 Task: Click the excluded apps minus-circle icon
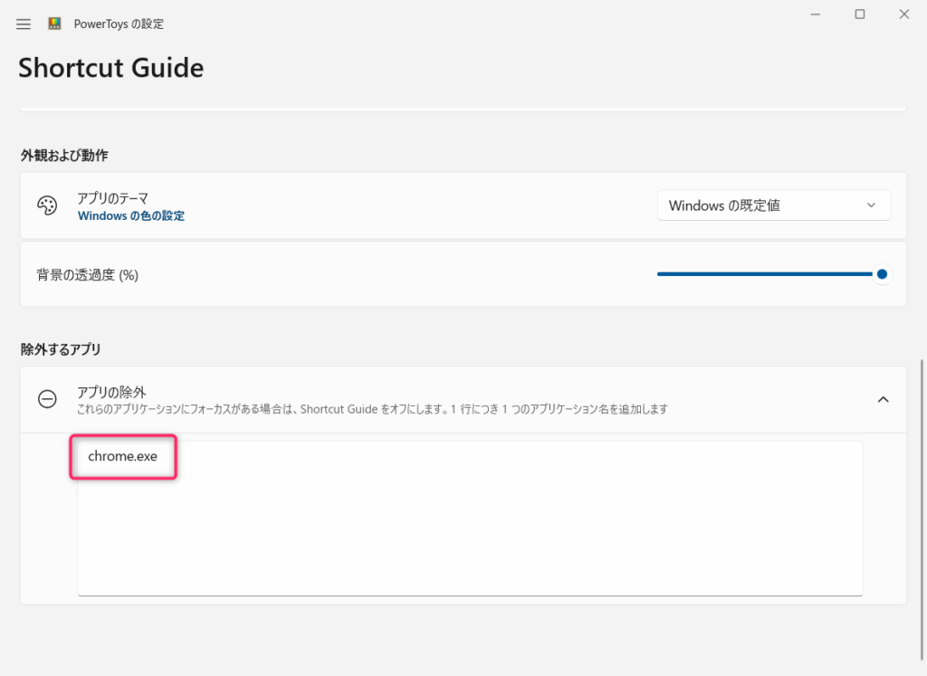(47, 399)
